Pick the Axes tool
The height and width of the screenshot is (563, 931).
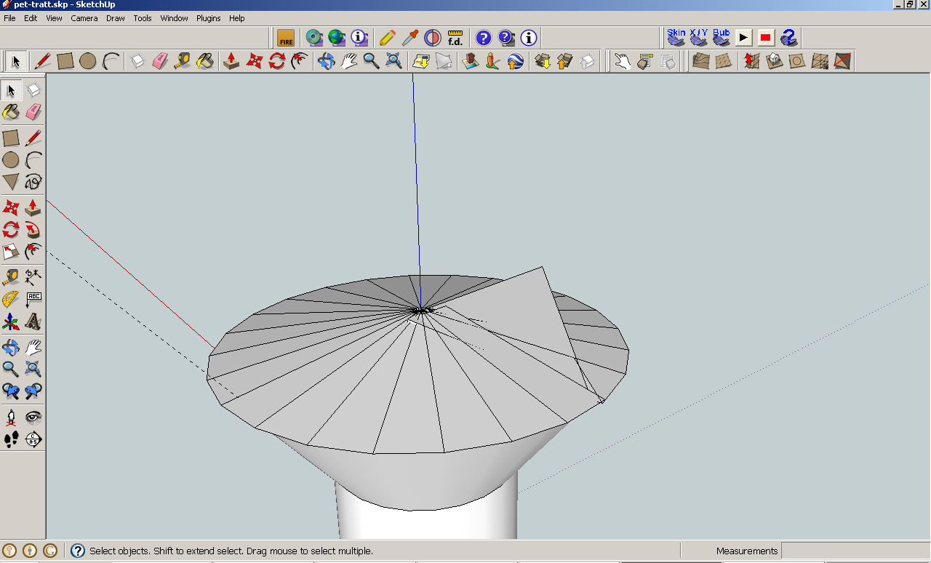pos(10,322)
